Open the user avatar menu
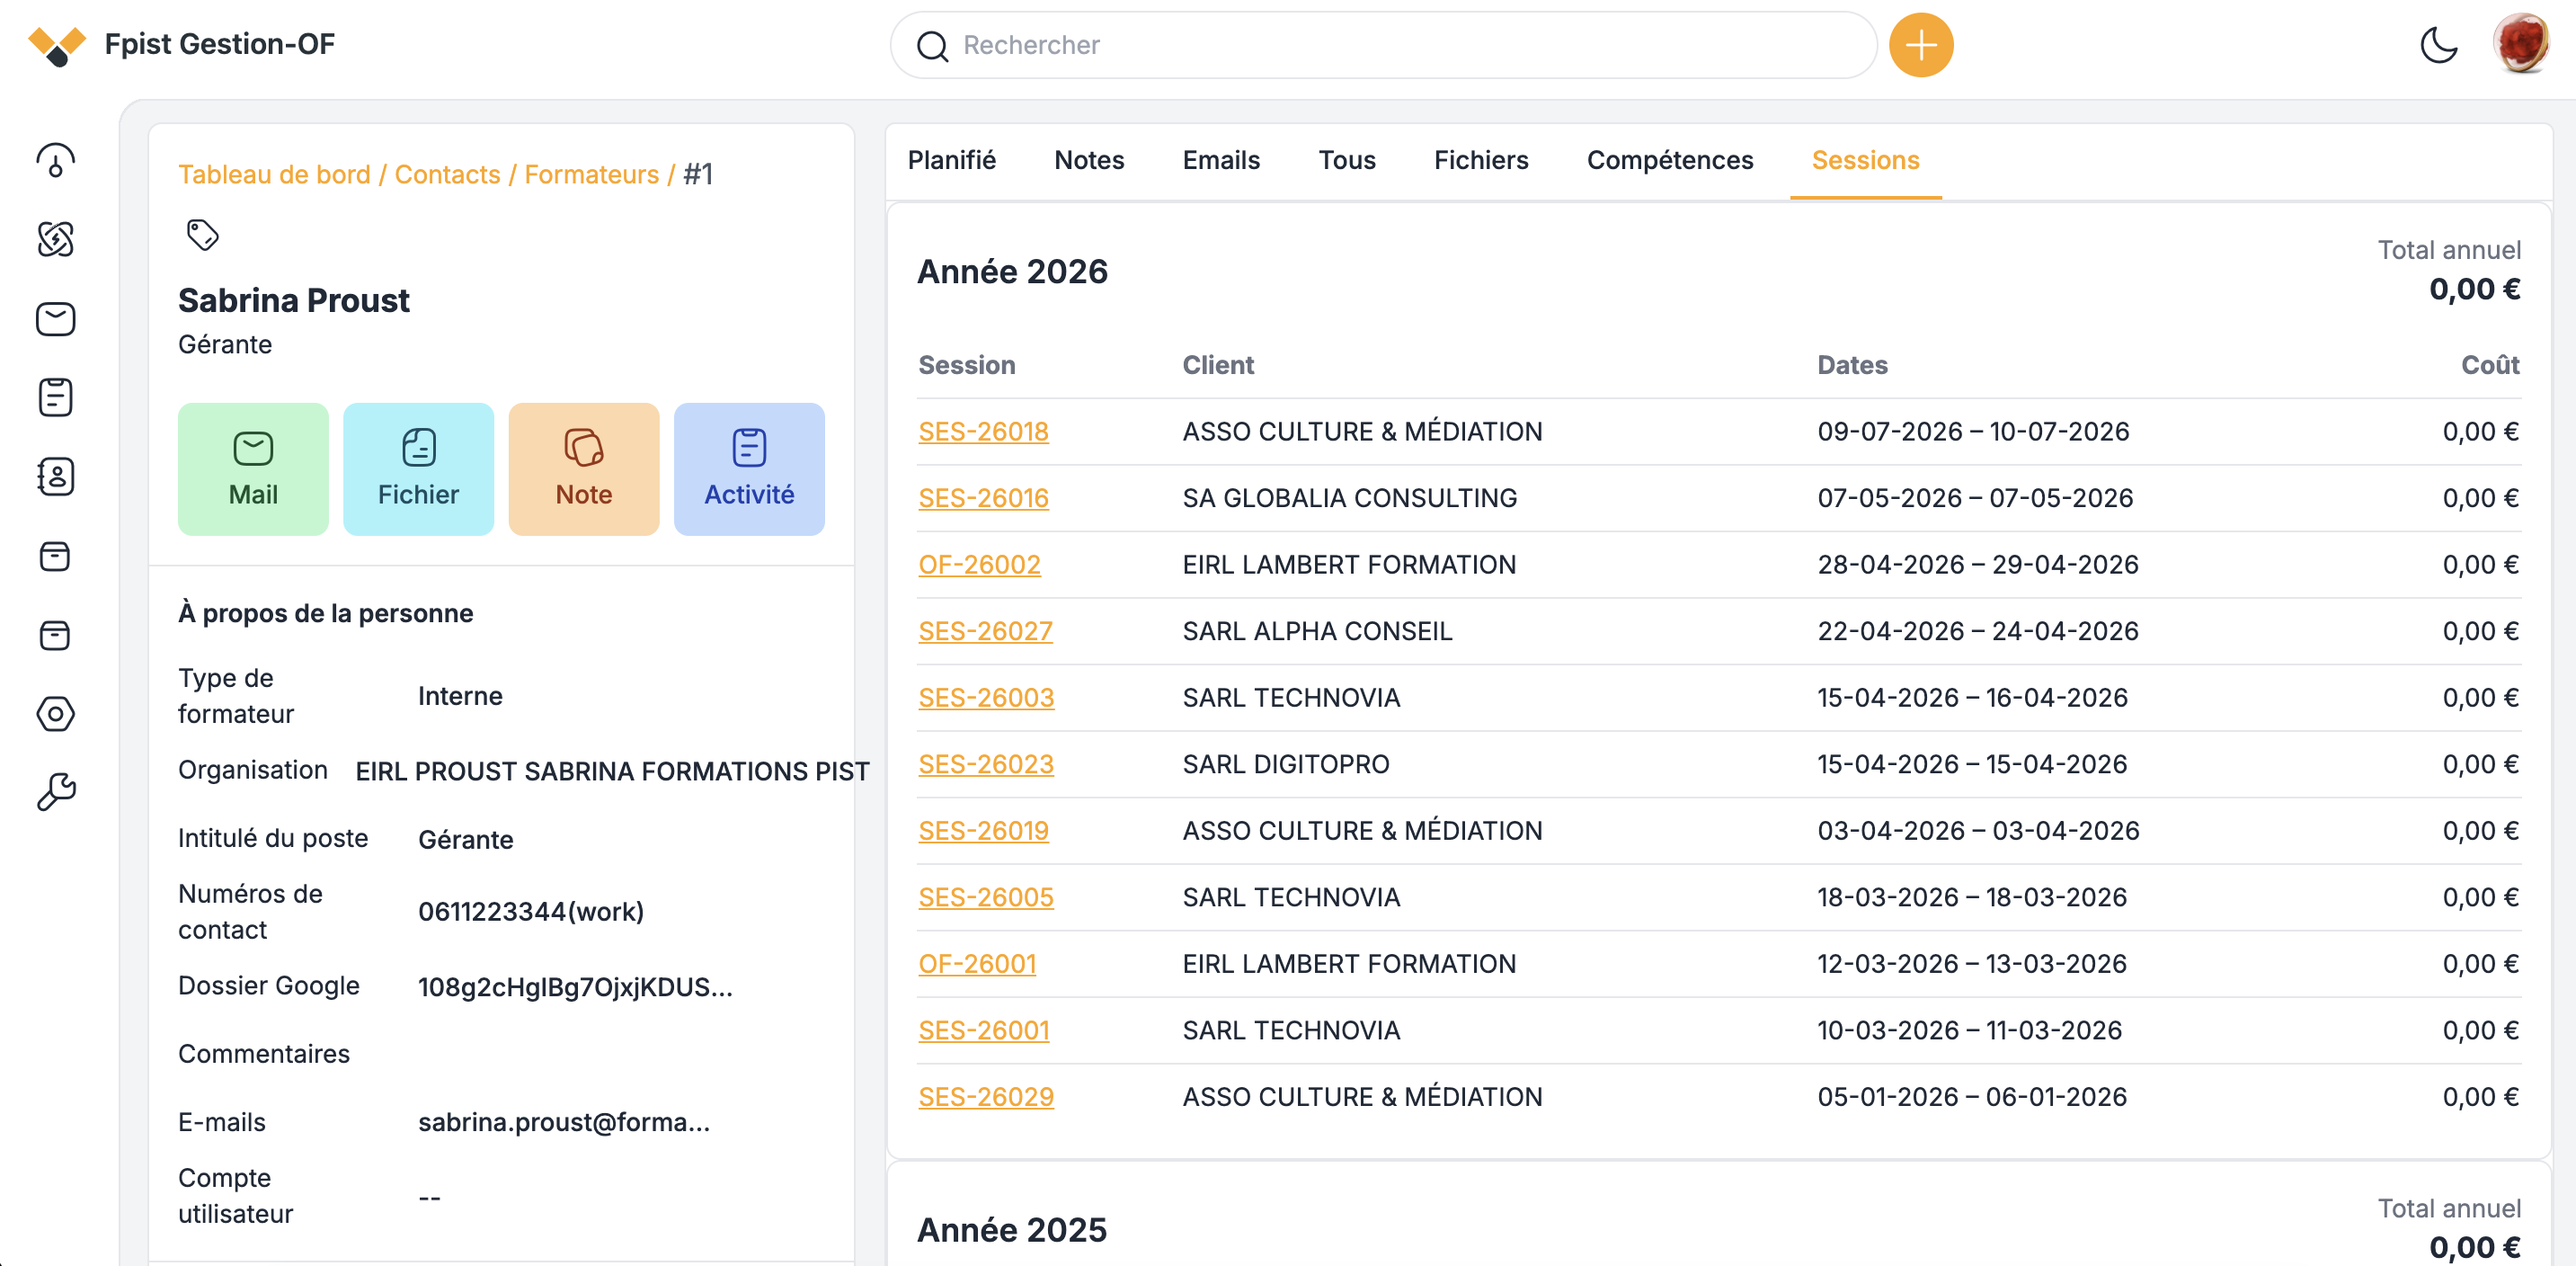 point(2520,45)
